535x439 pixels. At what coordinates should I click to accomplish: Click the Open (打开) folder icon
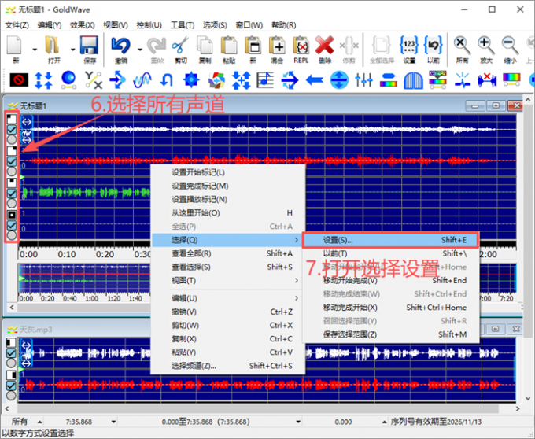pos(53,46)
